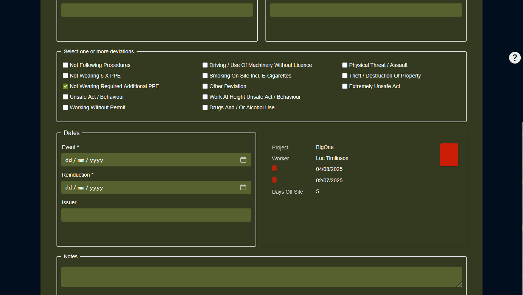Click into the Notes text area
Image resolution: width=523 pixels, height=295 pixels.
coord(261,276)
